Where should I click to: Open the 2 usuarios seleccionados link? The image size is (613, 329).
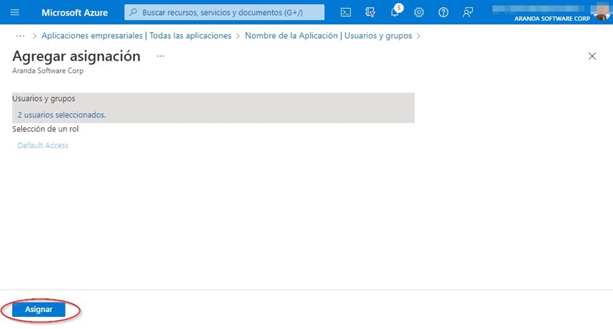pos(61,115)
